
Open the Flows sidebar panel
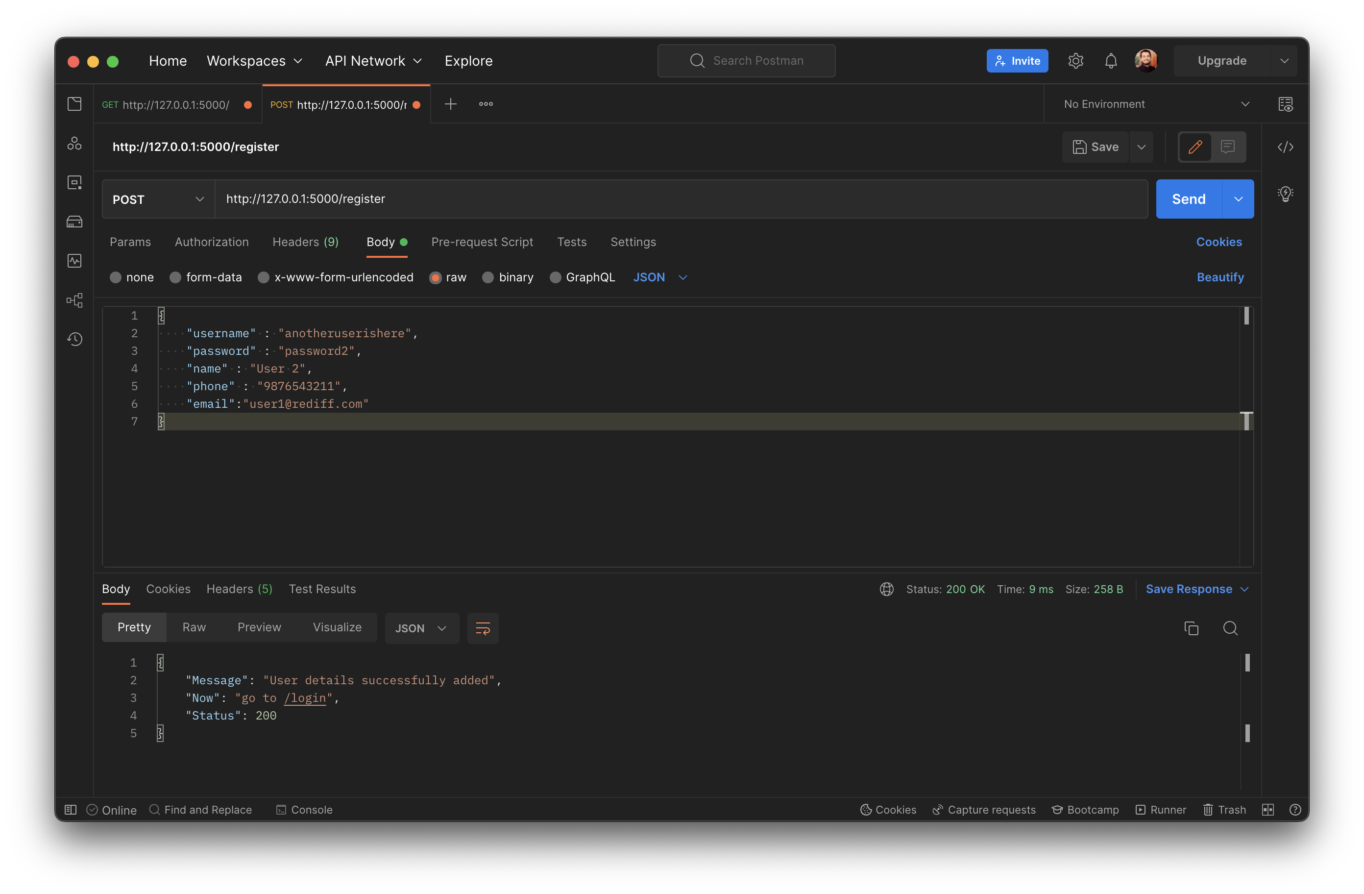(74, 299)
